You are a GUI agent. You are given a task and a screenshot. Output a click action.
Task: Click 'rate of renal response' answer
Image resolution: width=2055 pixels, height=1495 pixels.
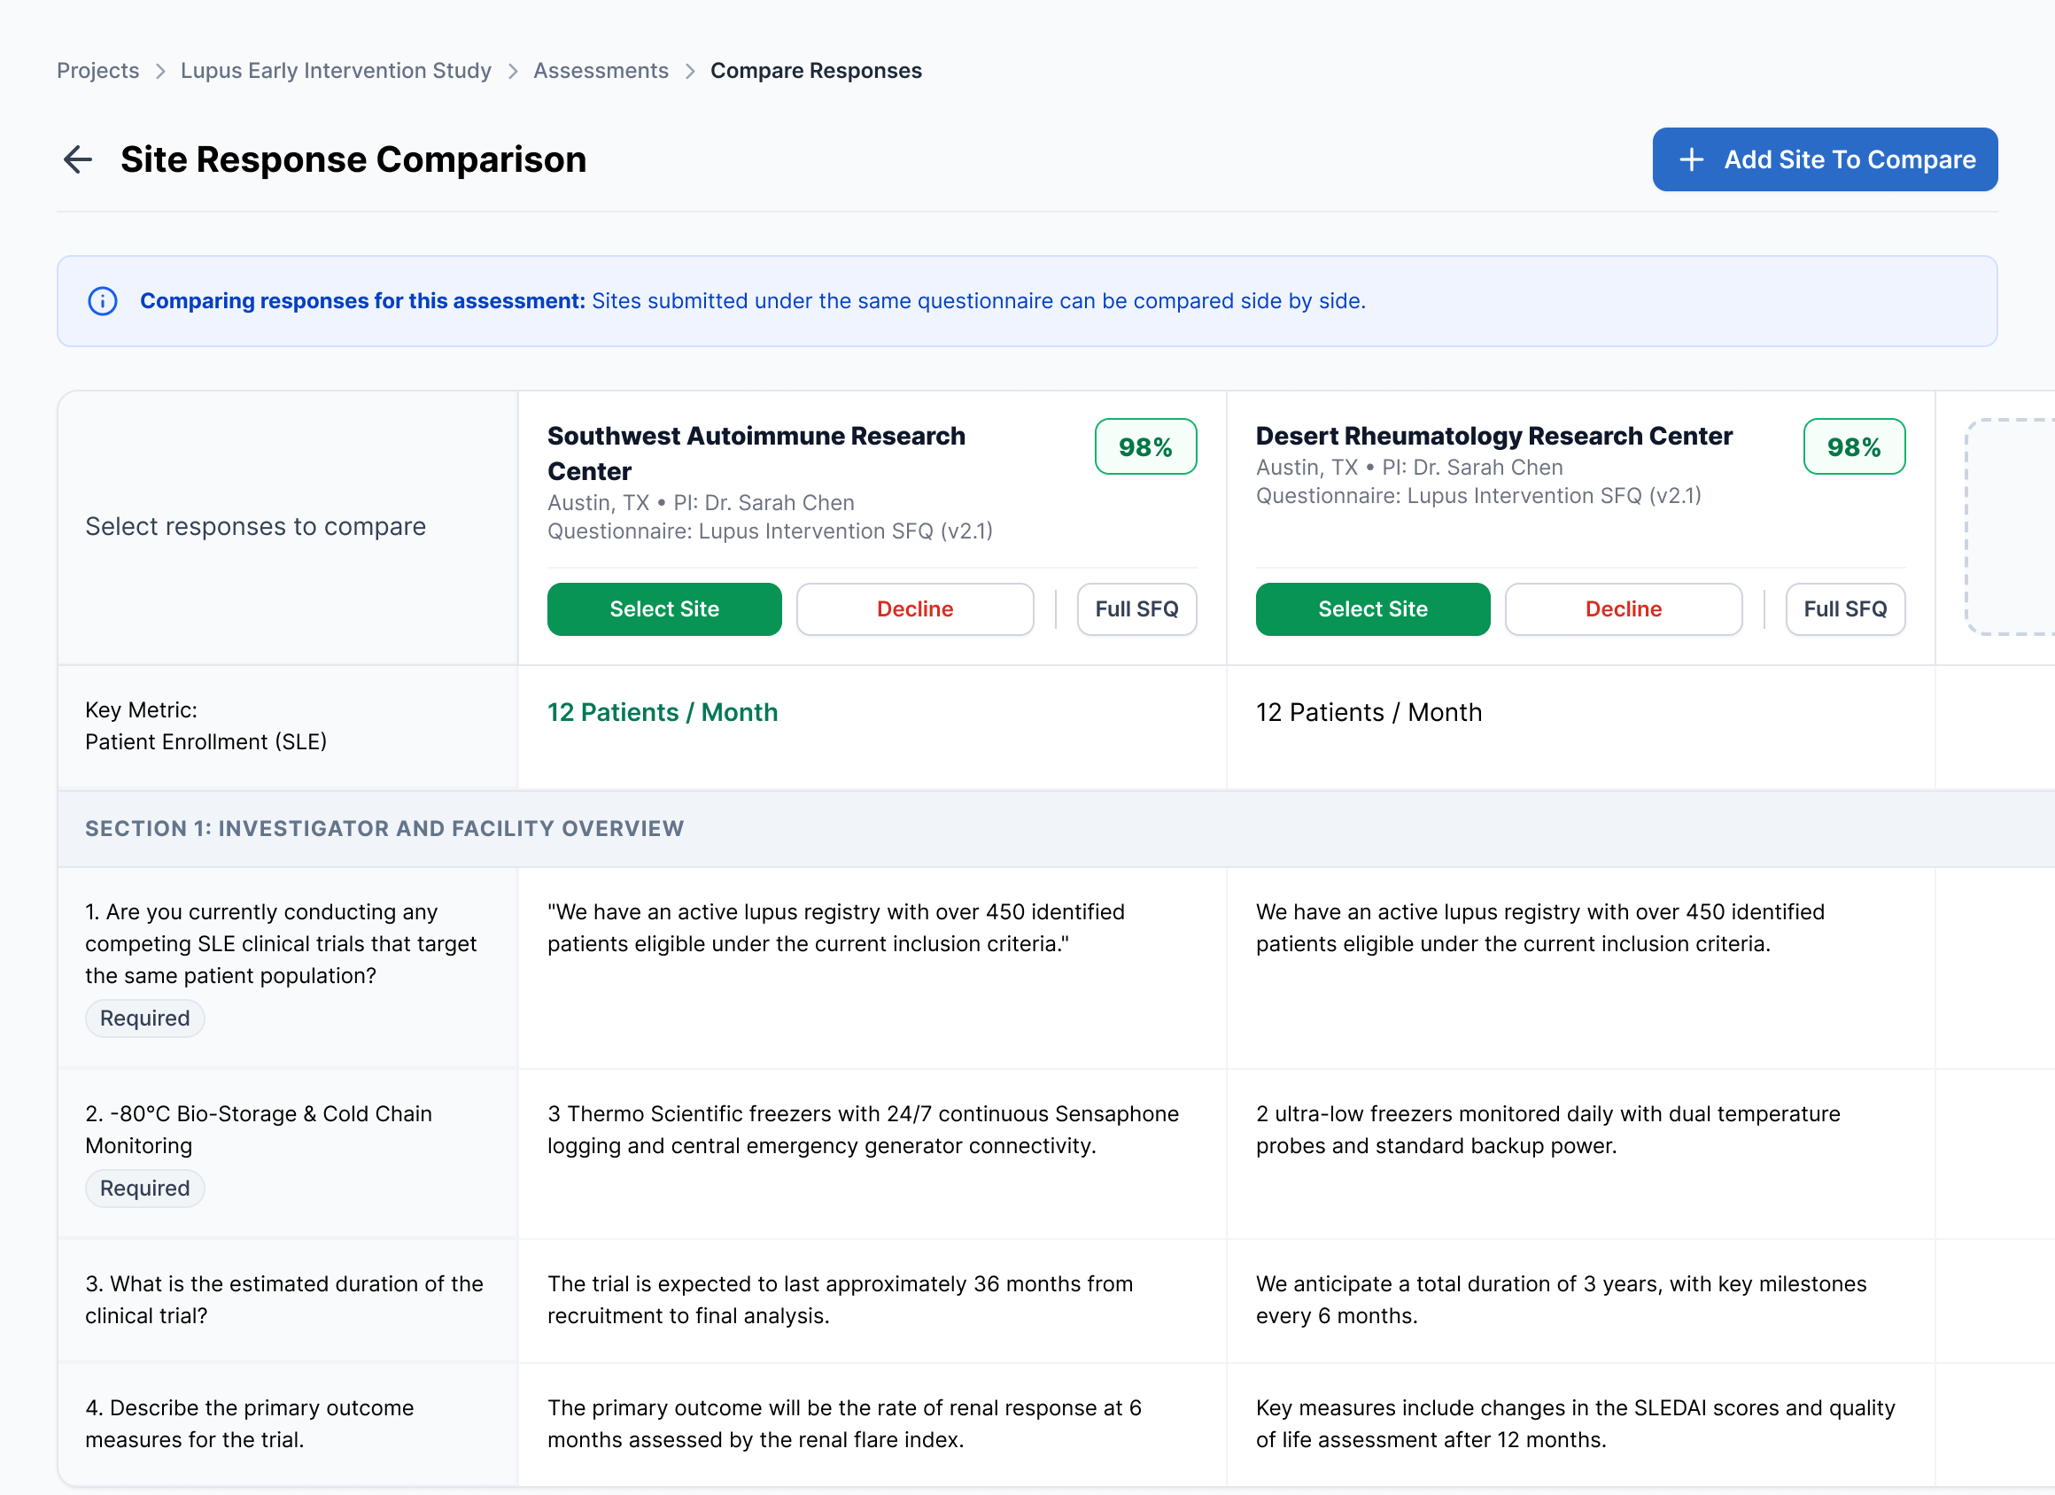click(x=843, y=1423)
